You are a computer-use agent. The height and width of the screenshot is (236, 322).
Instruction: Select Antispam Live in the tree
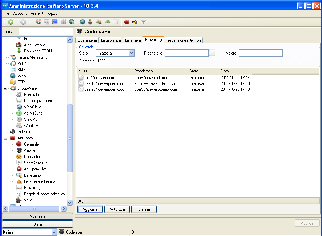(x=35, y=169)
